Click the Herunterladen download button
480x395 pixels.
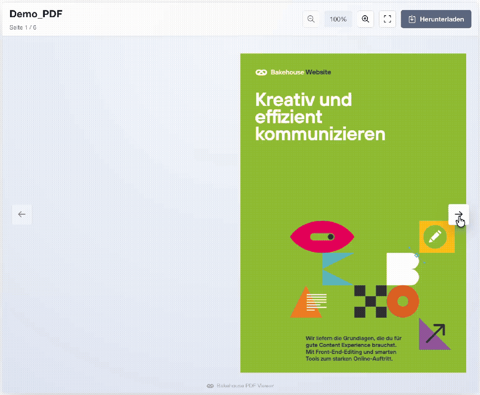[x=436, y=19]
